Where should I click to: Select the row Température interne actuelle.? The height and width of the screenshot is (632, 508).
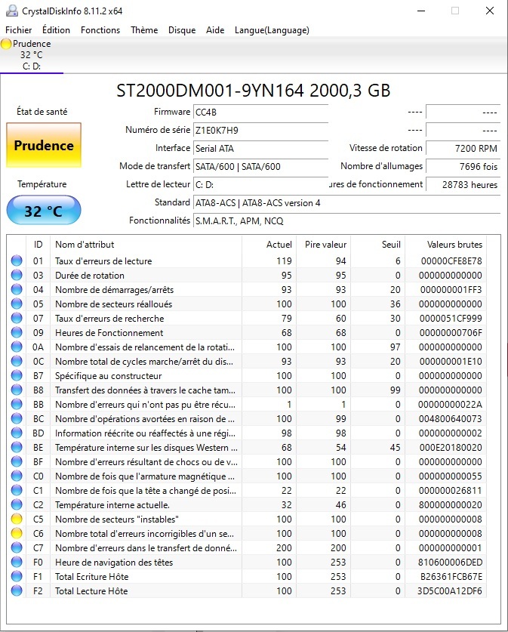click(247, 504)
